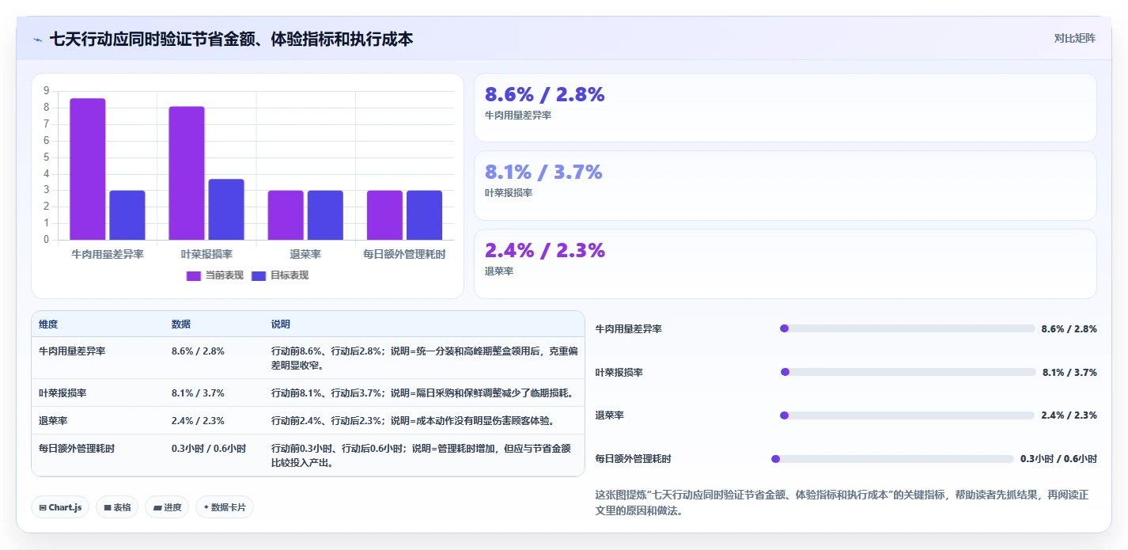Viewport: 1128px width, 550px height.
Task: Click the 退菜率 chart axis label
Action: pyautogui.click(x=305, y=254)
